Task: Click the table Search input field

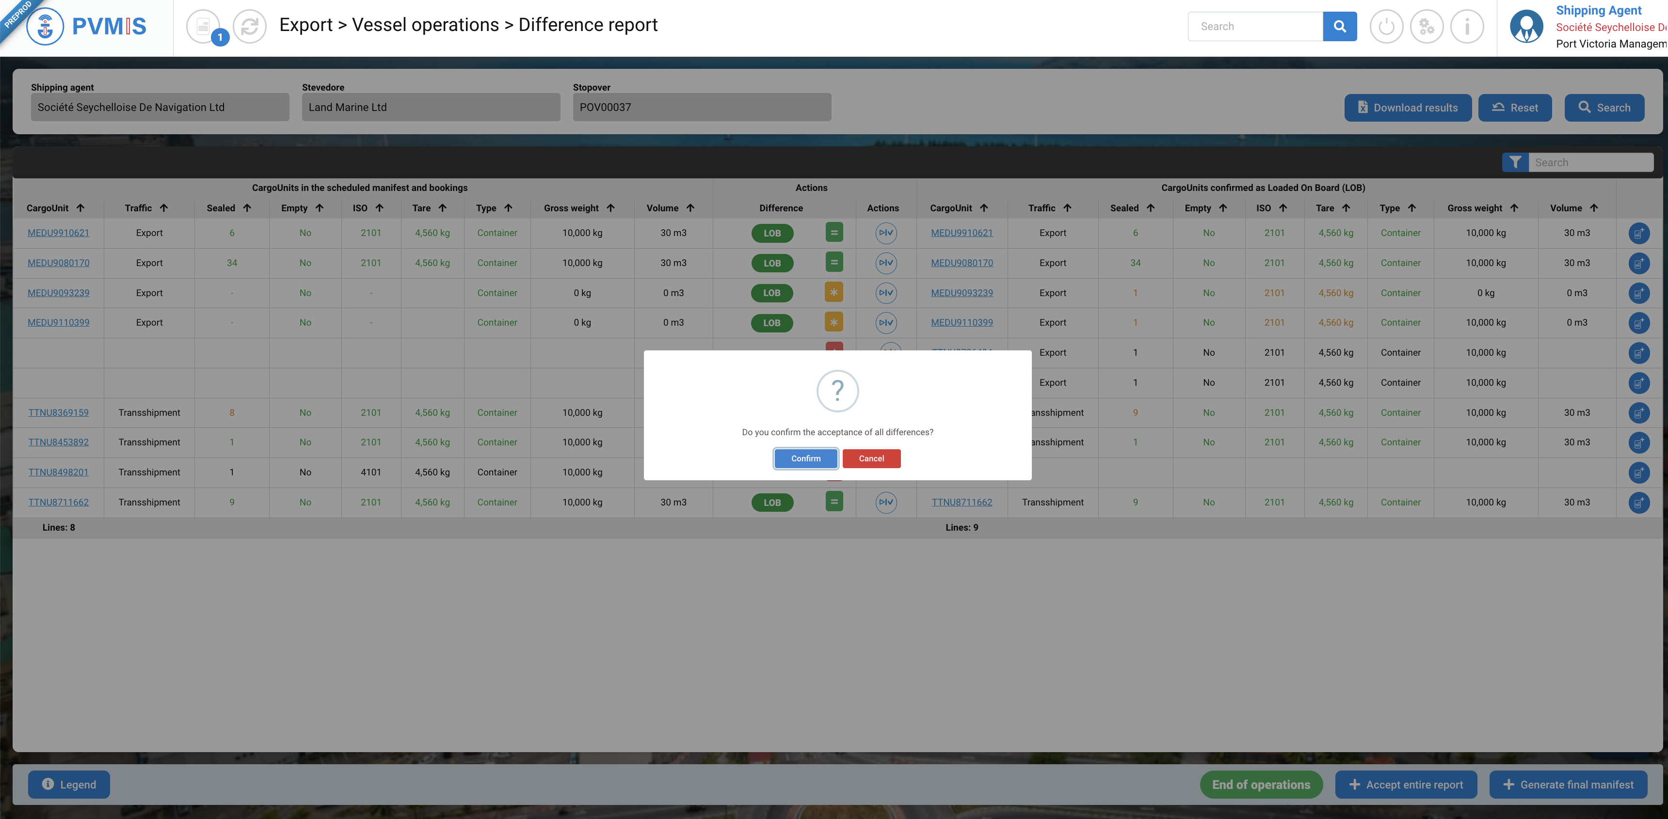Action: pyautogui.click(x=1589, y=162)
